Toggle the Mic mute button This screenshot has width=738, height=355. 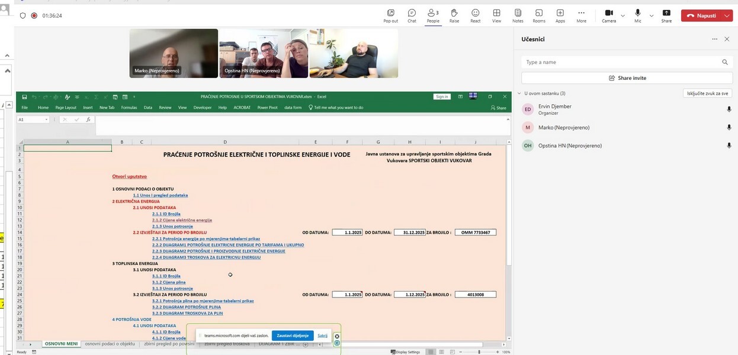(638, 14)
